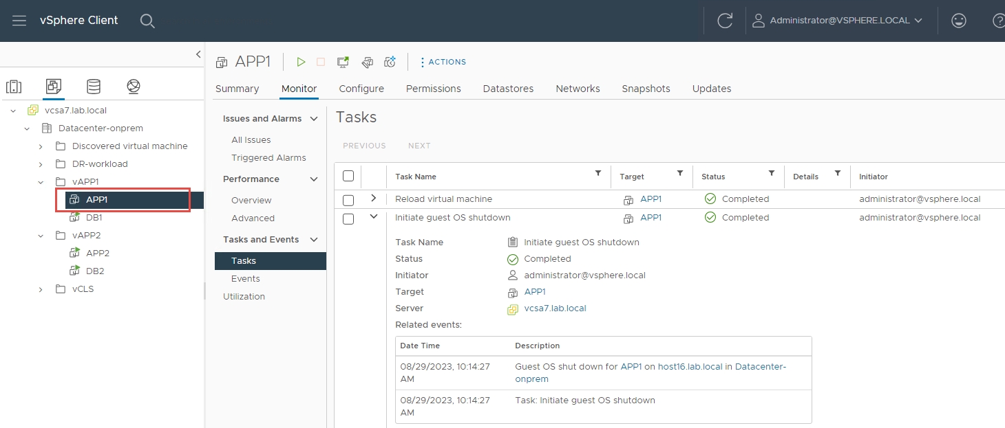The height and width of the screenshot is (428, 1005).
Task: Click the Power On green play icon
Action: coord(301,62)
